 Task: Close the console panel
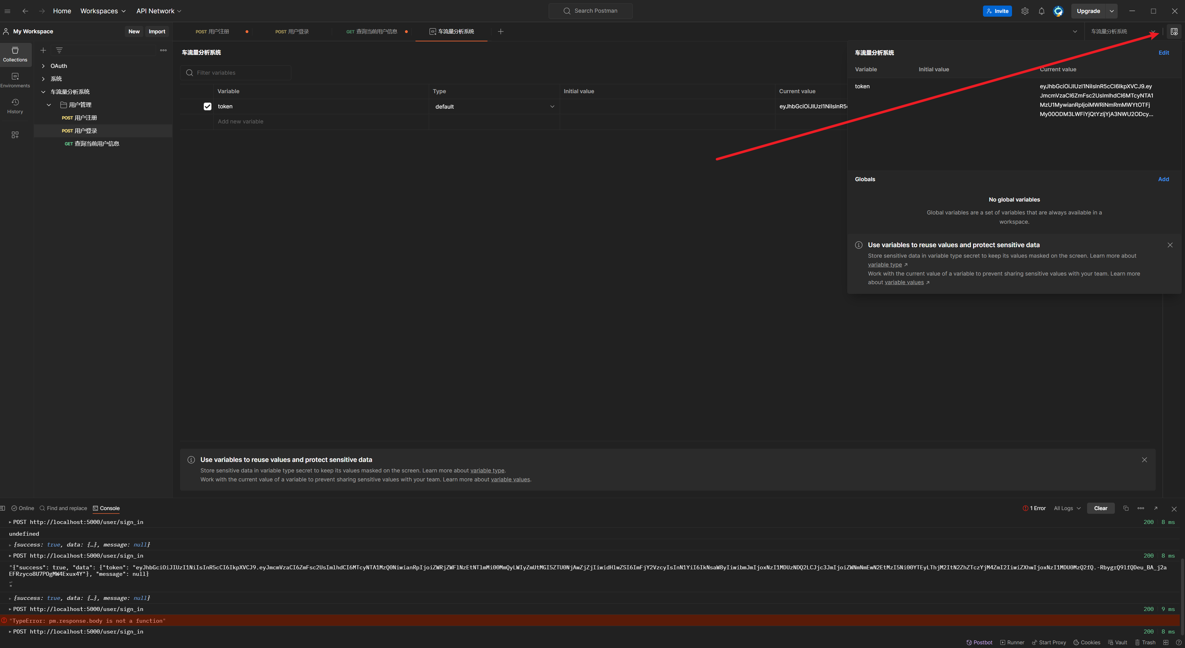click(x=1174, y=509)
